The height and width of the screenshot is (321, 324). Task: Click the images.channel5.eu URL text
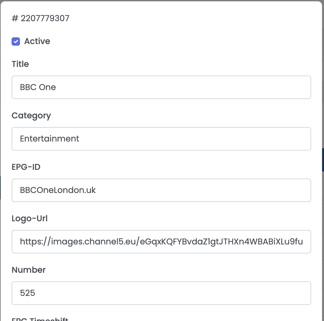161,242
